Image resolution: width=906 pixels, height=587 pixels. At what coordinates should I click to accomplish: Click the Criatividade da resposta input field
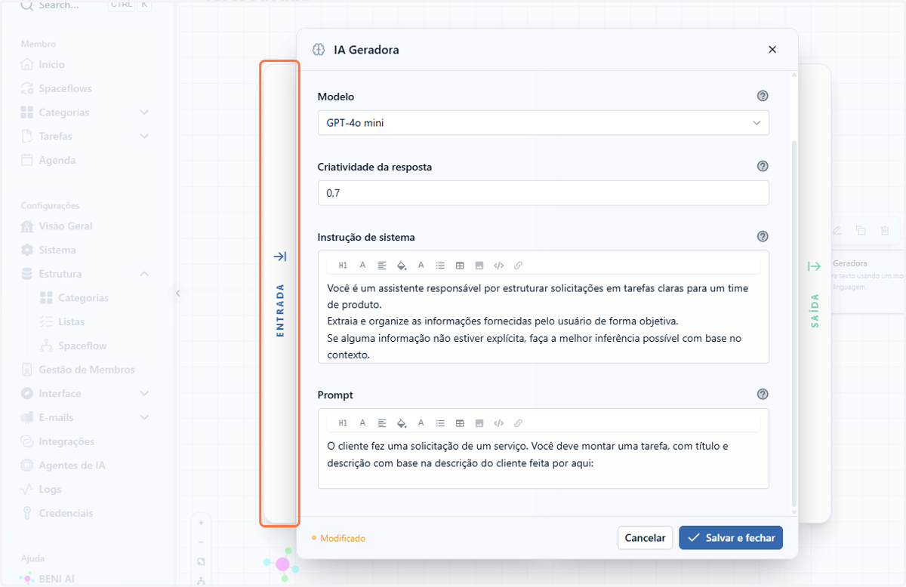(x=544, y=193)
